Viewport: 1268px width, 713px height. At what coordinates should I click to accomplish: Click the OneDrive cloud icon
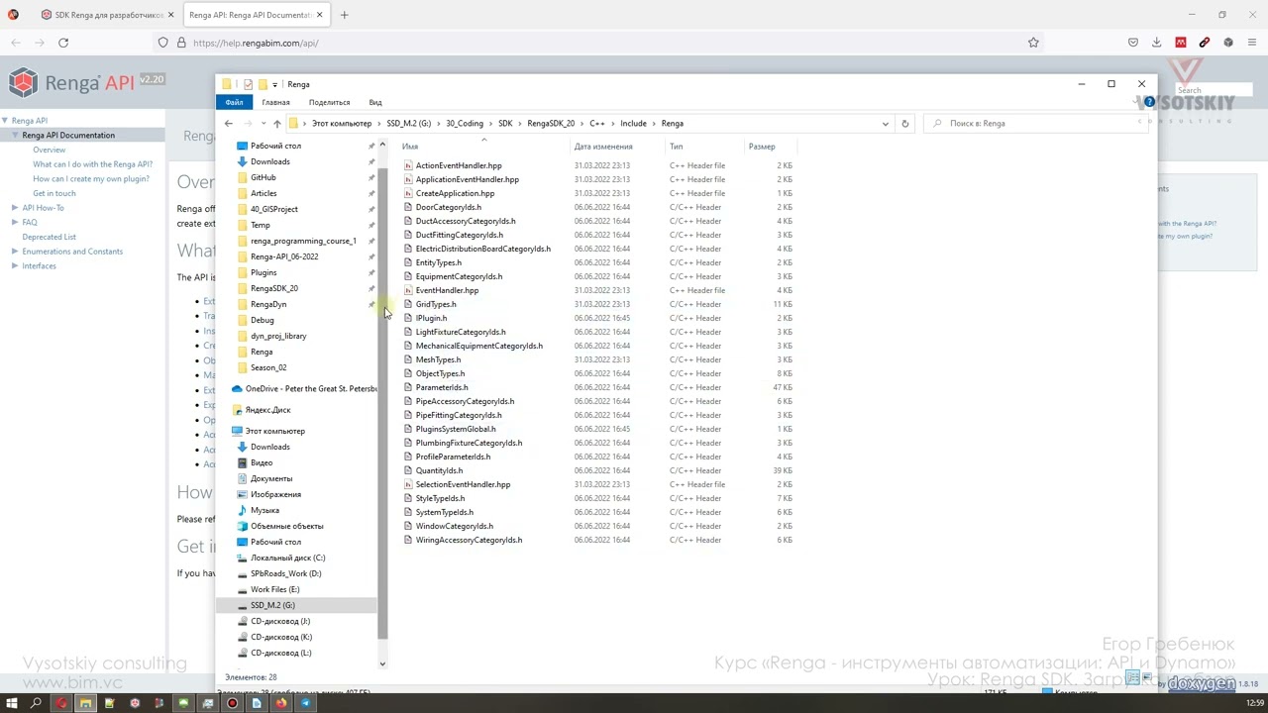(237, 389)
